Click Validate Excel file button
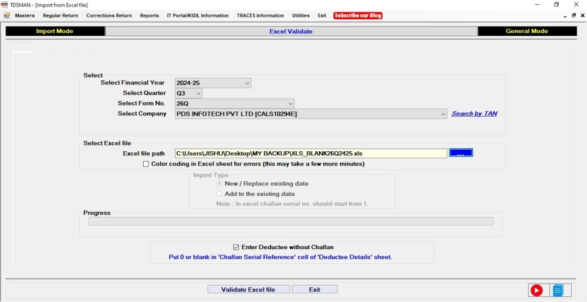 pos(248,290)
